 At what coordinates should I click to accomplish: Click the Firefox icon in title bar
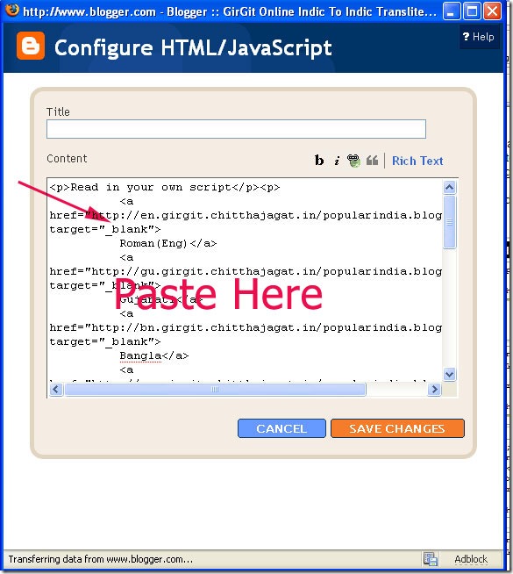coord(12,10)
